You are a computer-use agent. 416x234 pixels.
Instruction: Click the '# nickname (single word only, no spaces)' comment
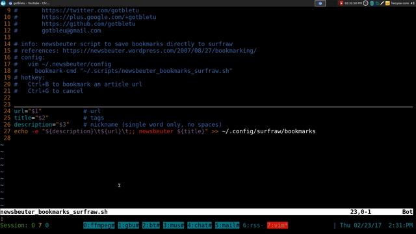[153, 124]
